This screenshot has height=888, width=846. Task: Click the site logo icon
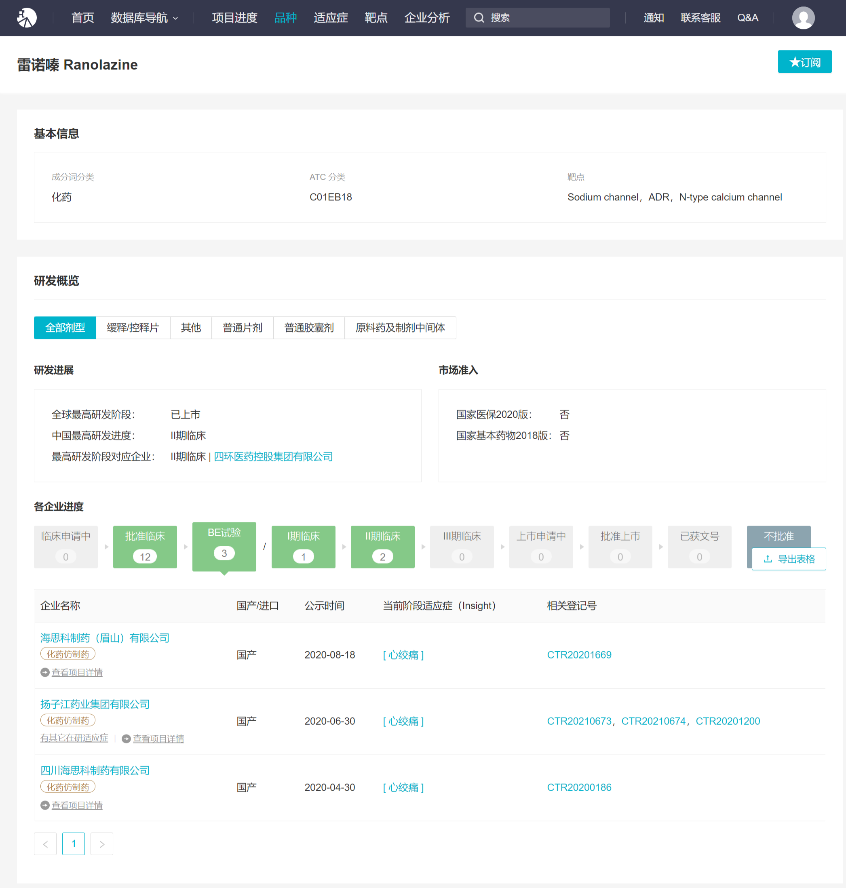(x=27, y=18)
